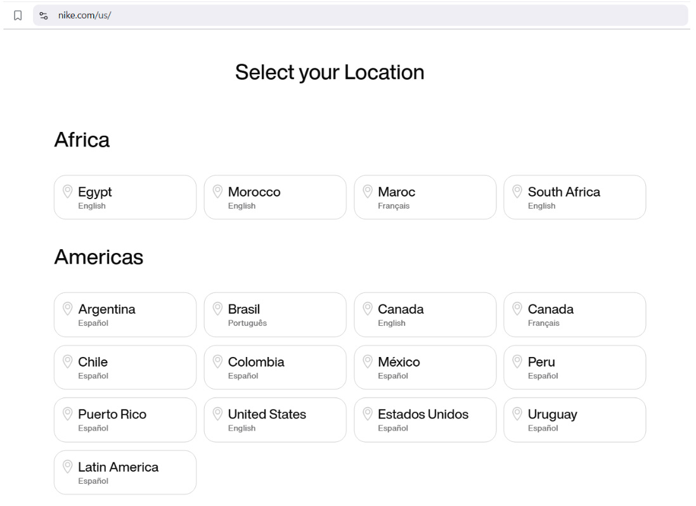Choose Colombia from the Americas list
Image resolution: width=696 pixels, height=506 pixels.
pyautogui.click(x=274, y=367)
